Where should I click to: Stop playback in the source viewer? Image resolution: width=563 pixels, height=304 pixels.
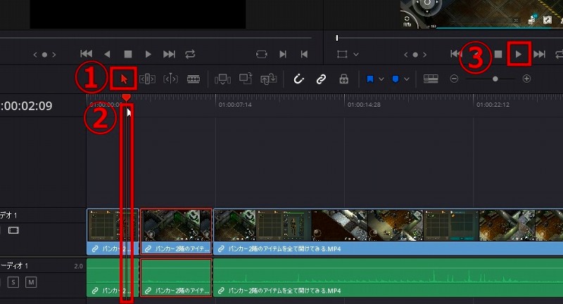click(127, 54)
